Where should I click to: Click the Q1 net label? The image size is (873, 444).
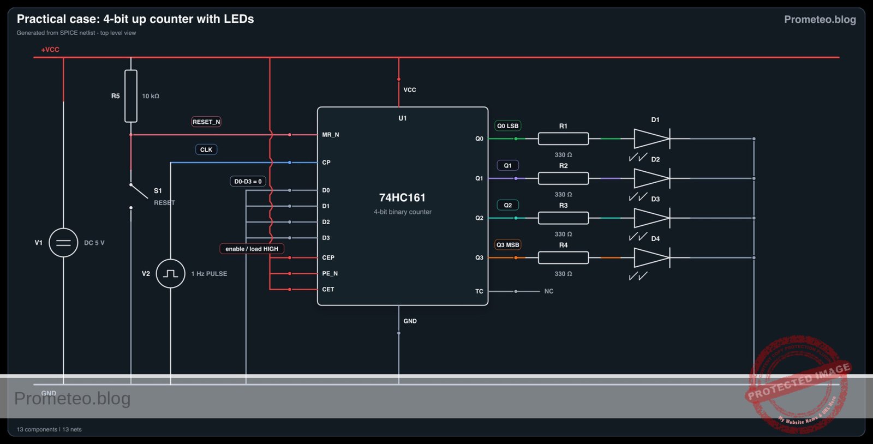(507, 165)
